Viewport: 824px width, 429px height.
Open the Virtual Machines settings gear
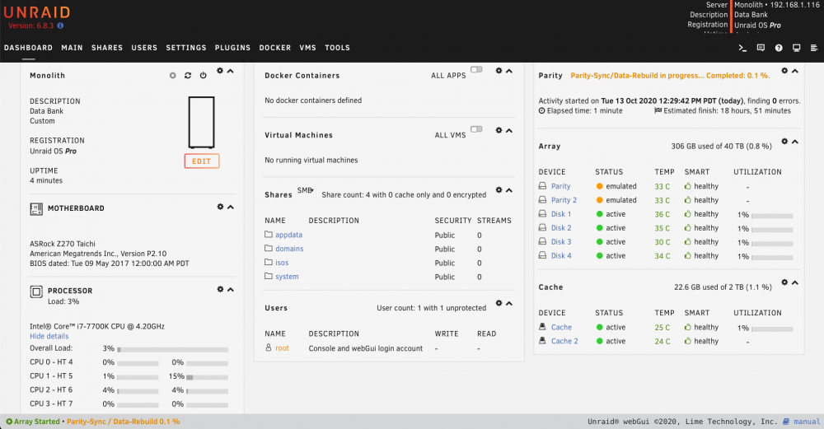(499, 130)
